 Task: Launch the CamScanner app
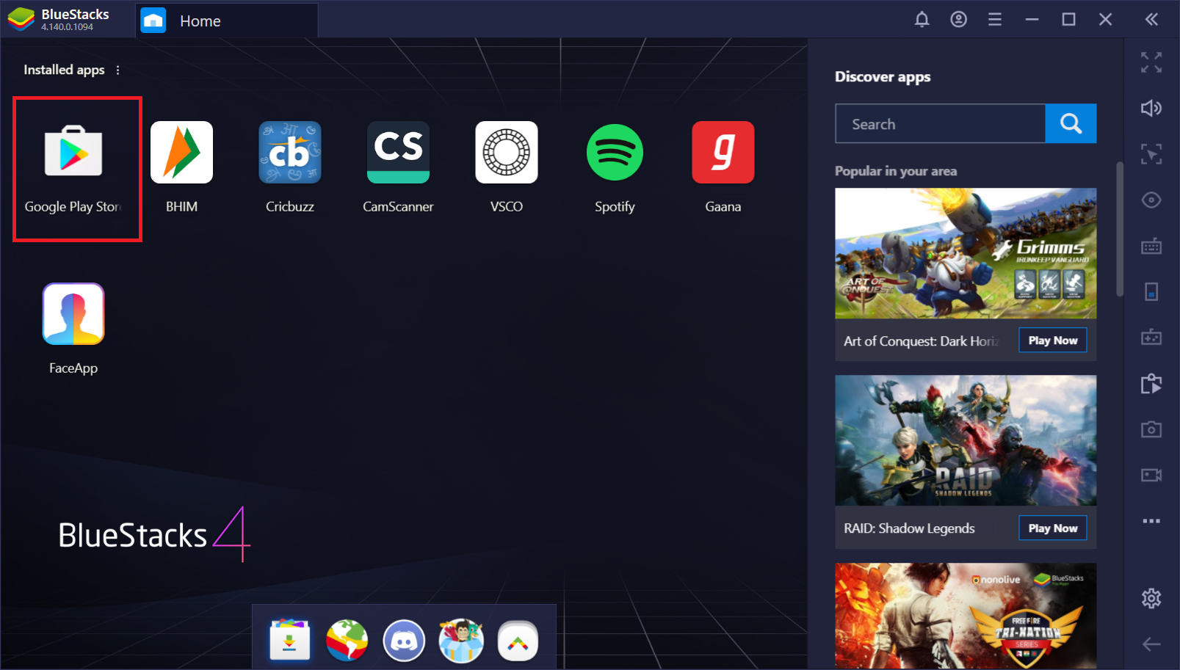coord(398,152)
